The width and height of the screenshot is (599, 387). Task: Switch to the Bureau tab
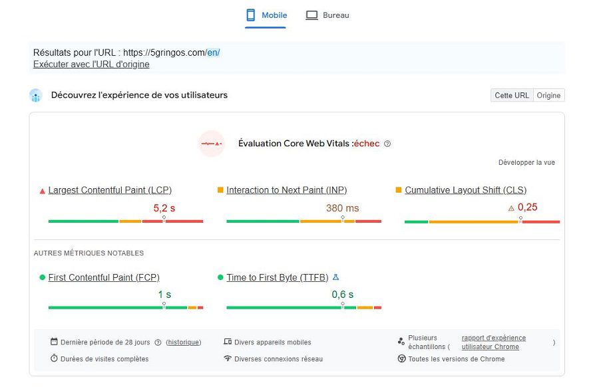click(327, 16)
